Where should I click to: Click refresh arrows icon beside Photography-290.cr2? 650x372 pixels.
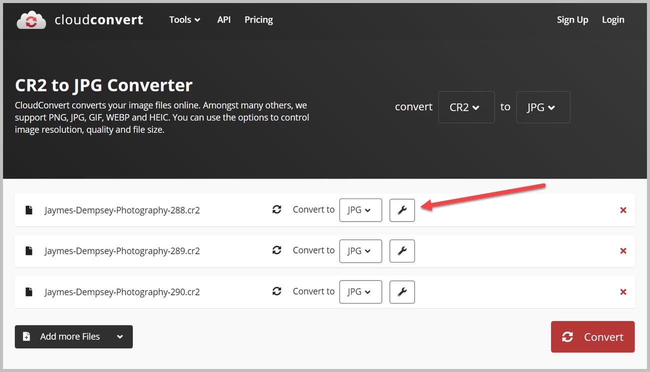tap(276, 291)
